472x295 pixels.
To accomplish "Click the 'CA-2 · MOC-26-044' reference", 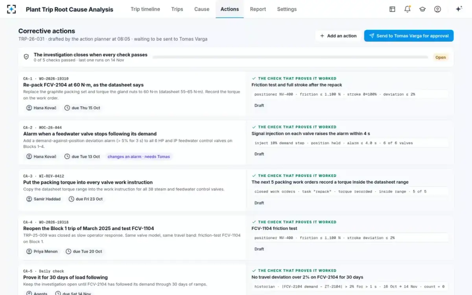I will [x=42, y=127].
